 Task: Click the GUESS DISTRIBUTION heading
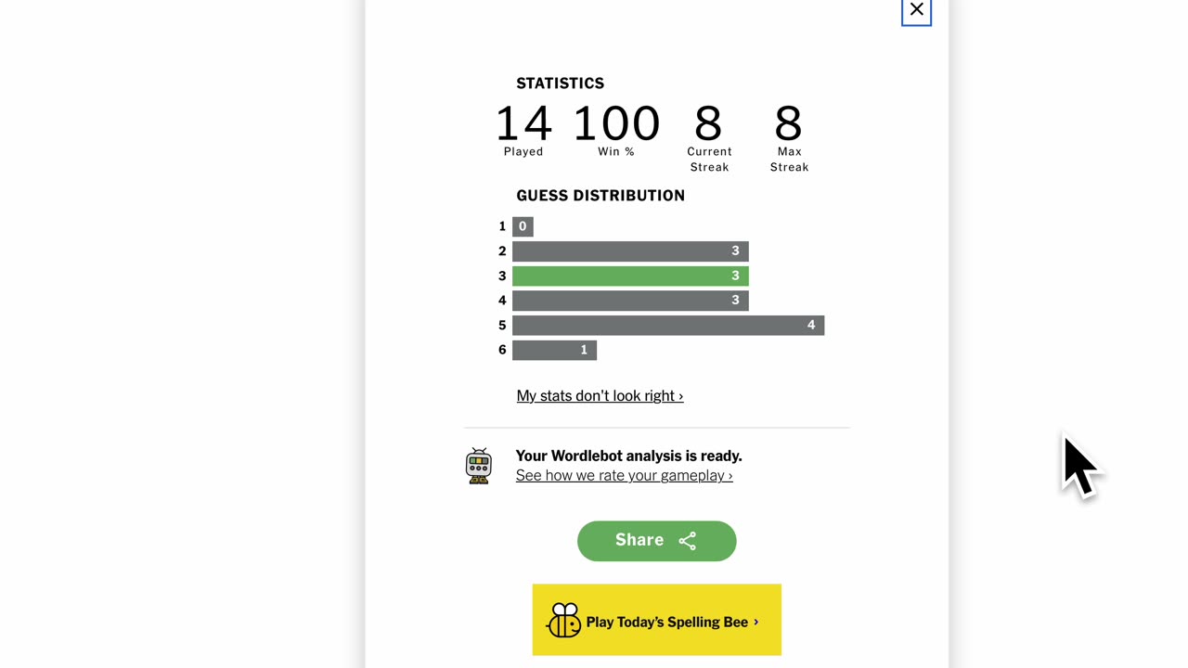pos(600,195)
